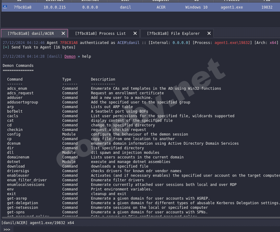Click computer cell 'ACER'

tap(161, 7)
